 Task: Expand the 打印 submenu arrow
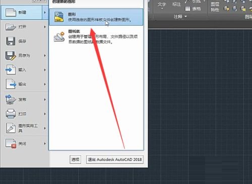coord(45,114)
